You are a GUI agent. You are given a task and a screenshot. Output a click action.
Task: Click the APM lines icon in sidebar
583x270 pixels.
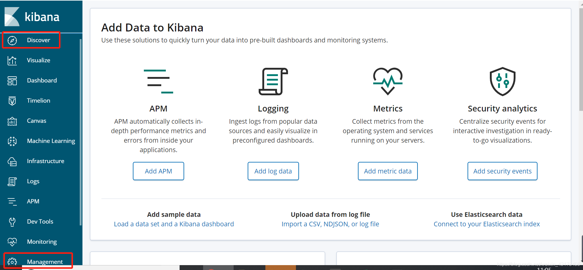coord(12,202)
